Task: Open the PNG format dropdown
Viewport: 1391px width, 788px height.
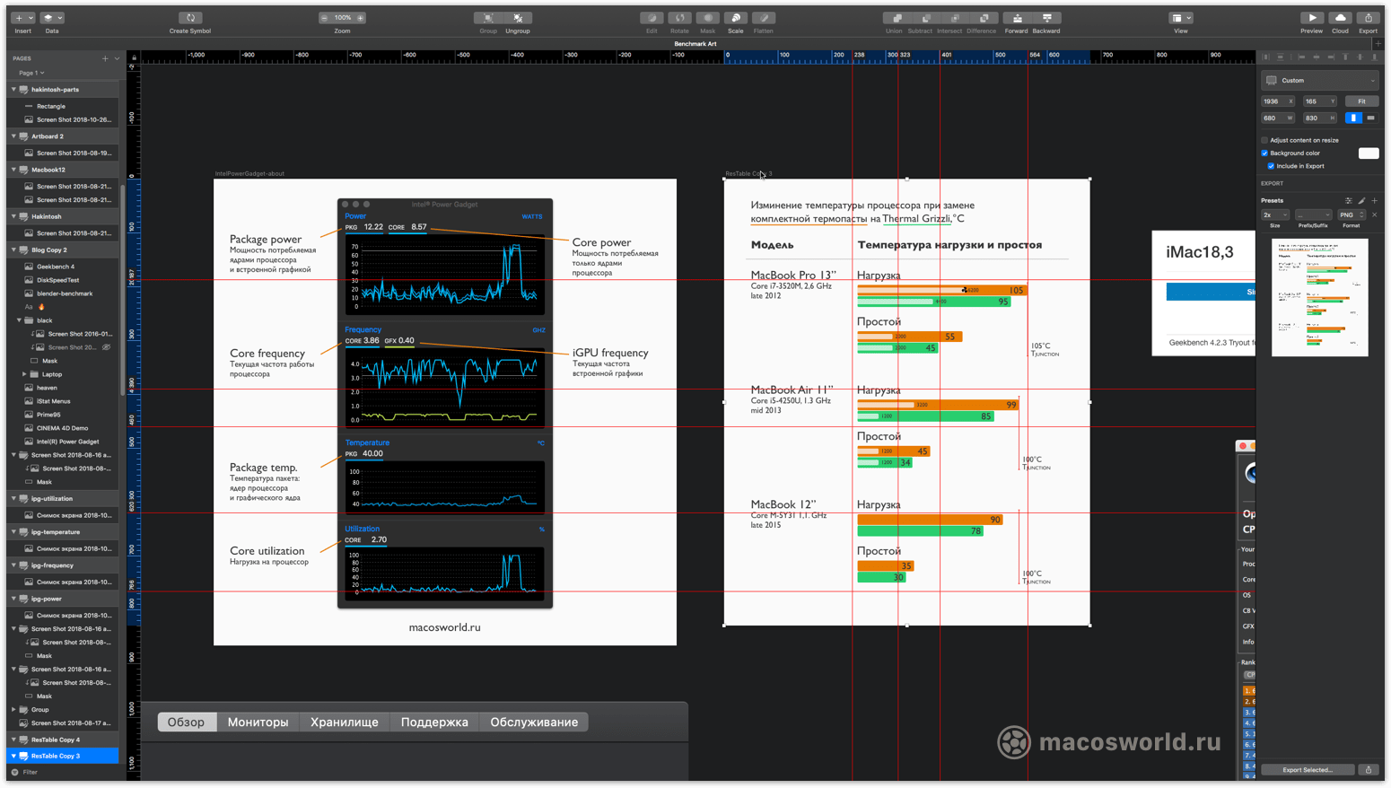Action: coord(1352,215)
